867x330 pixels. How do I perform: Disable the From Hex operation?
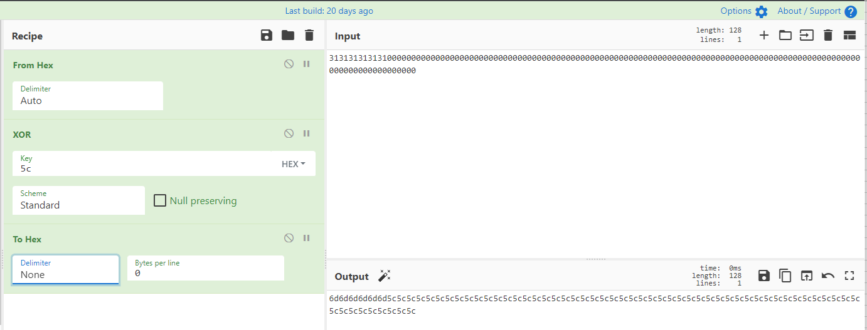pos(289,64)
